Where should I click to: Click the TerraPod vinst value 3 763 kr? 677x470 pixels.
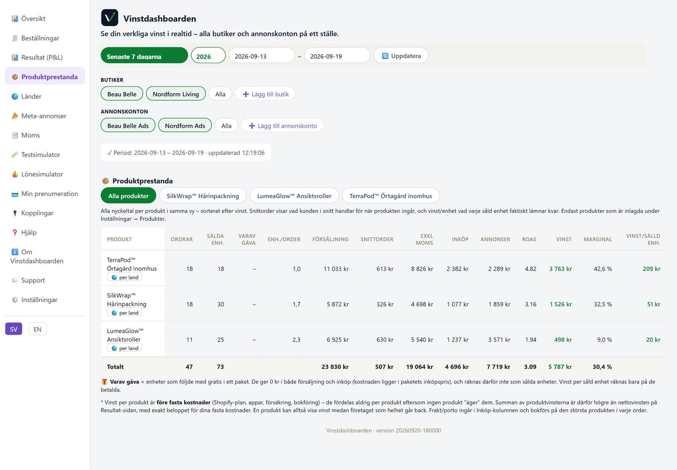point(561,269)
